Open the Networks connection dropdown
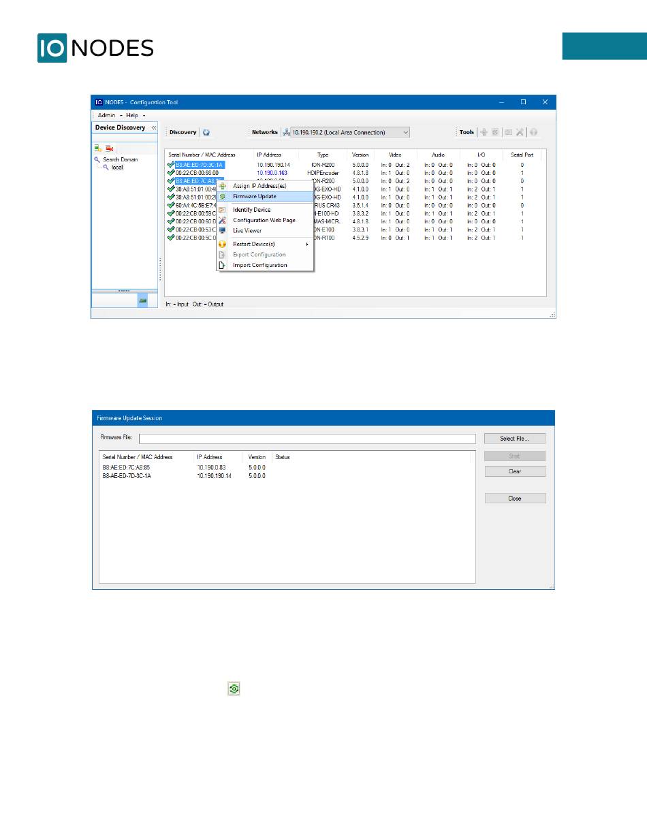This screenshot has height=837, width=647. [x=406, y=132]
